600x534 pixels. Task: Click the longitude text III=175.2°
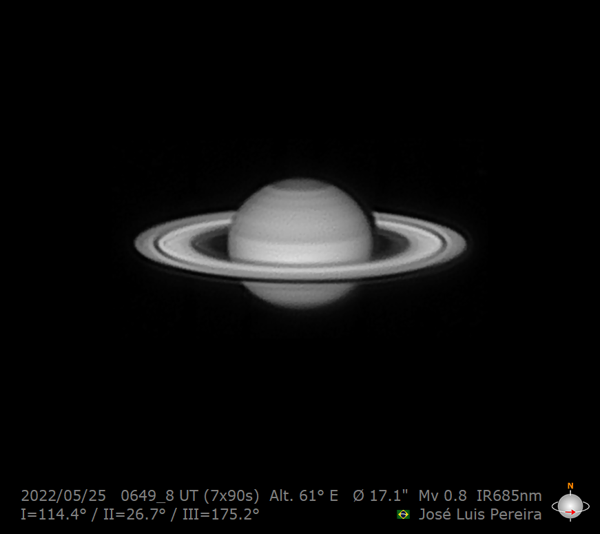point(221,514)
